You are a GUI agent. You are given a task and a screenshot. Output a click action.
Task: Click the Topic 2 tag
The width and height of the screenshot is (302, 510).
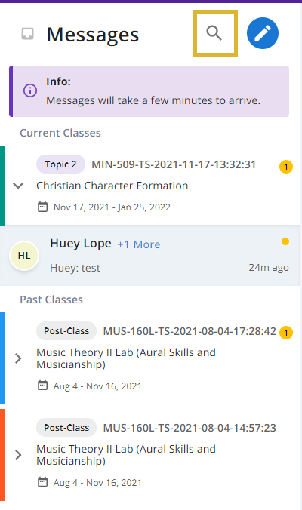coord(61,164)
